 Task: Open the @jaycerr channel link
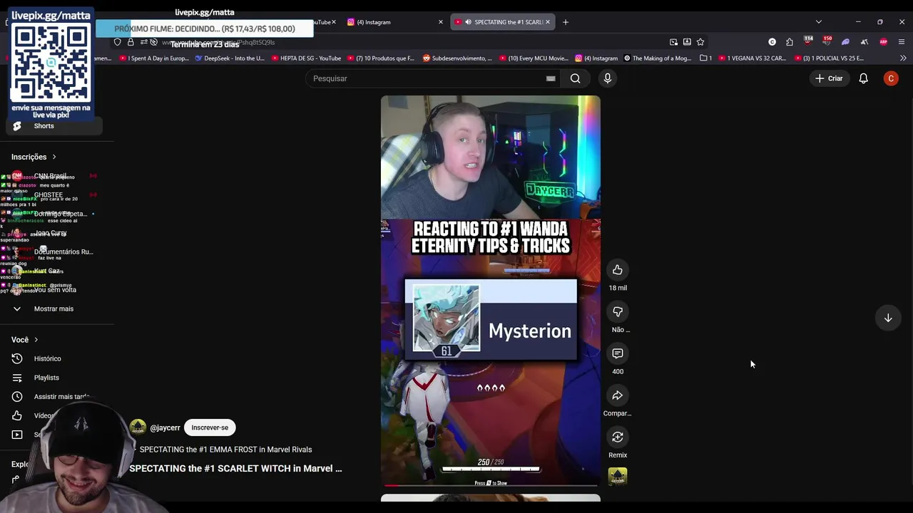(165, 427)
